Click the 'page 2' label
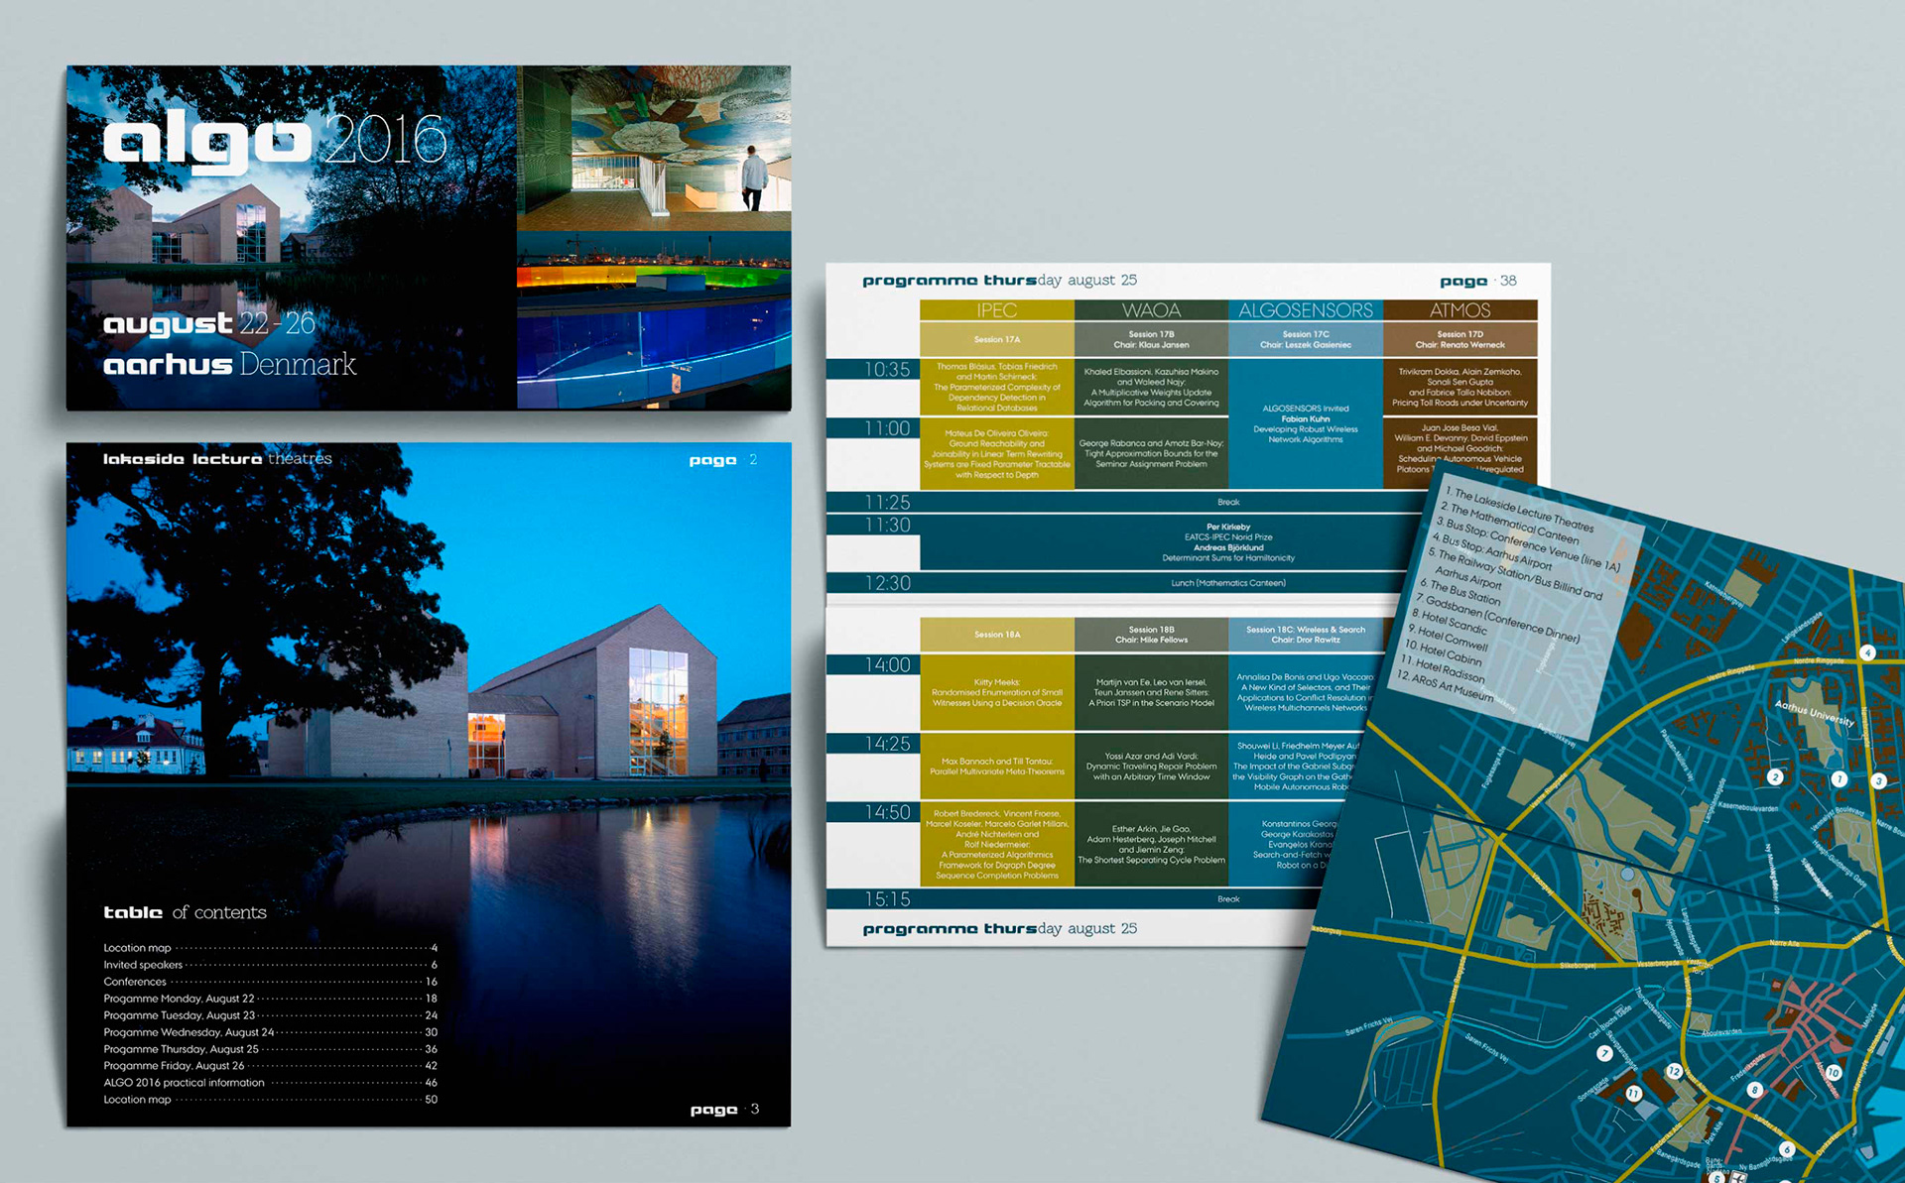1905x1183 pixels. 723,460
